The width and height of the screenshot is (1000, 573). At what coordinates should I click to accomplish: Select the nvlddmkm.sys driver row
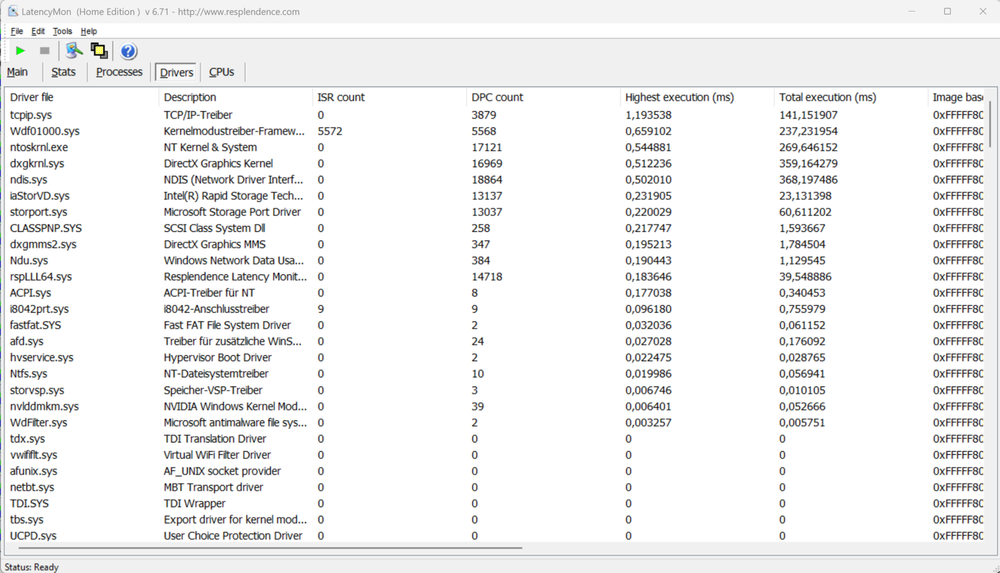pyautogui.click(x=44, y=406)
